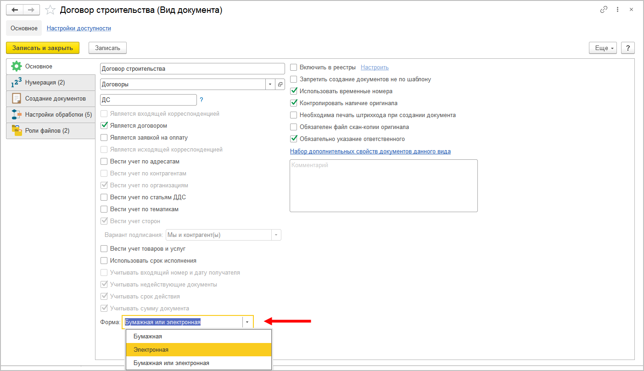Add to favorites with the star icon
This screenshot has height=371, width=644.
(x=50, y=10)
